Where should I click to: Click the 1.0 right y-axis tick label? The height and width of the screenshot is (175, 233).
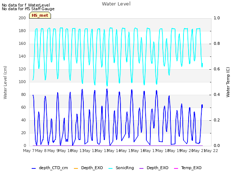pyautogui.click(x=217, y=18)
